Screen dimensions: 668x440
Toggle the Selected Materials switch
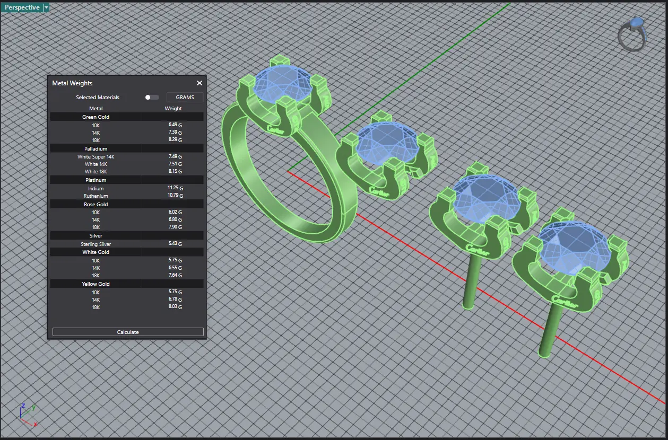[152, 98]
